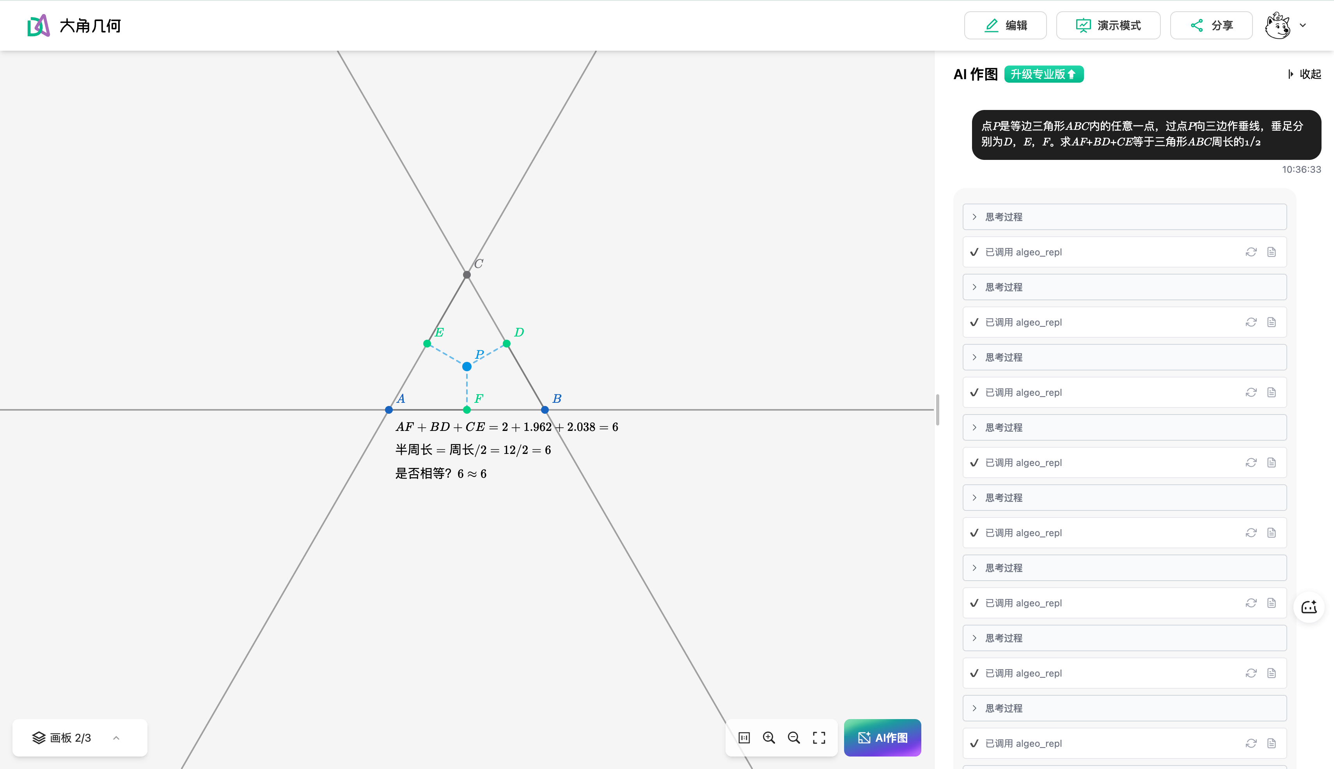Click the refresh icon on the fifth algeo_repl row

tap(1251, 533)
